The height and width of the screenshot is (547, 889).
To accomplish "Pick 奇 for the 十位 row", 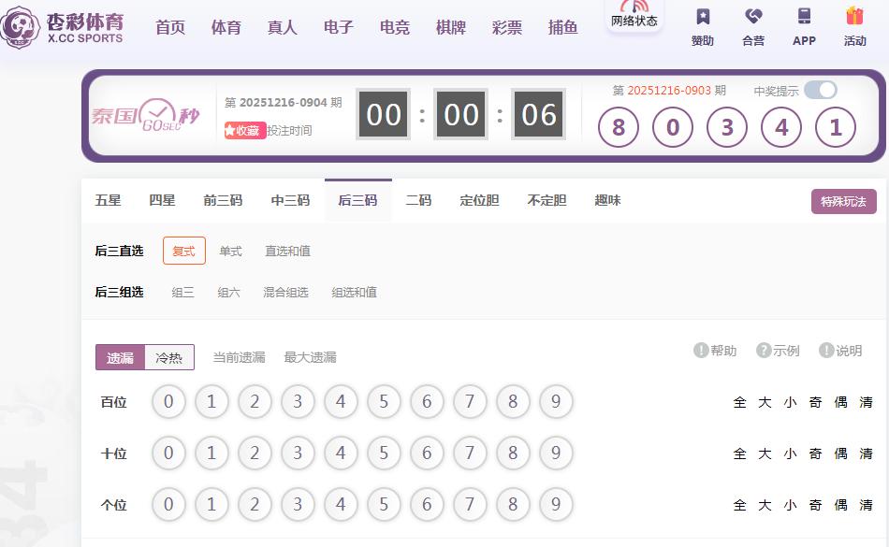I will (x=815, y=453).
